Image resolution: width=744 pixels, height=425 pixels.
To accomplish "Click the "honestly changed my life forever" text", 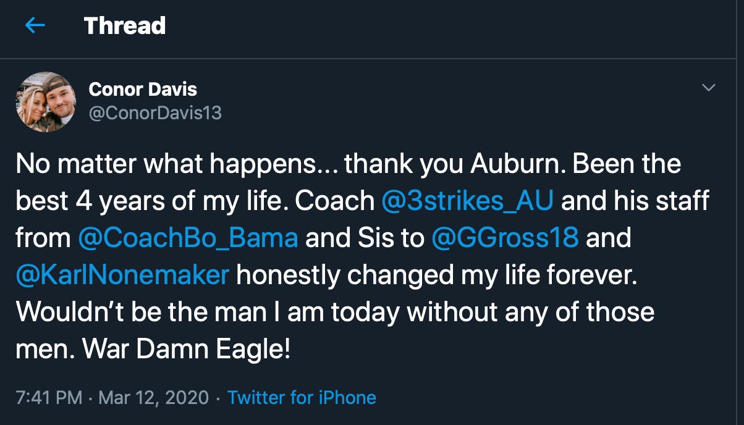I will point(436,275).
